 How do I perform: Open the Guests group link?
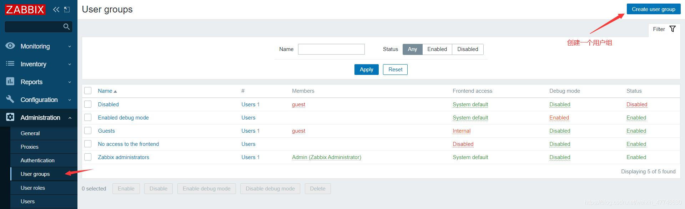click(106, 131)
